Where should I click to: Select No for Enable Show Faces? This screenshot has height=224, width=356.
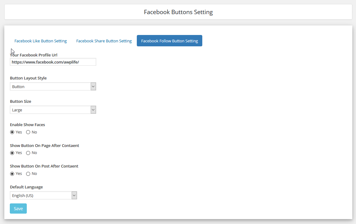click(x=28, y=132)
